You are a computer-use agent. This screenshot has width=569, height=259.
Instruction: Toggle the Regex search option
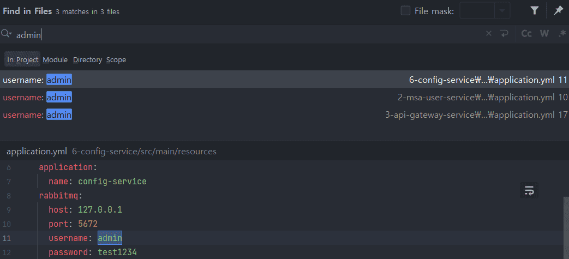tap(562, 34)
